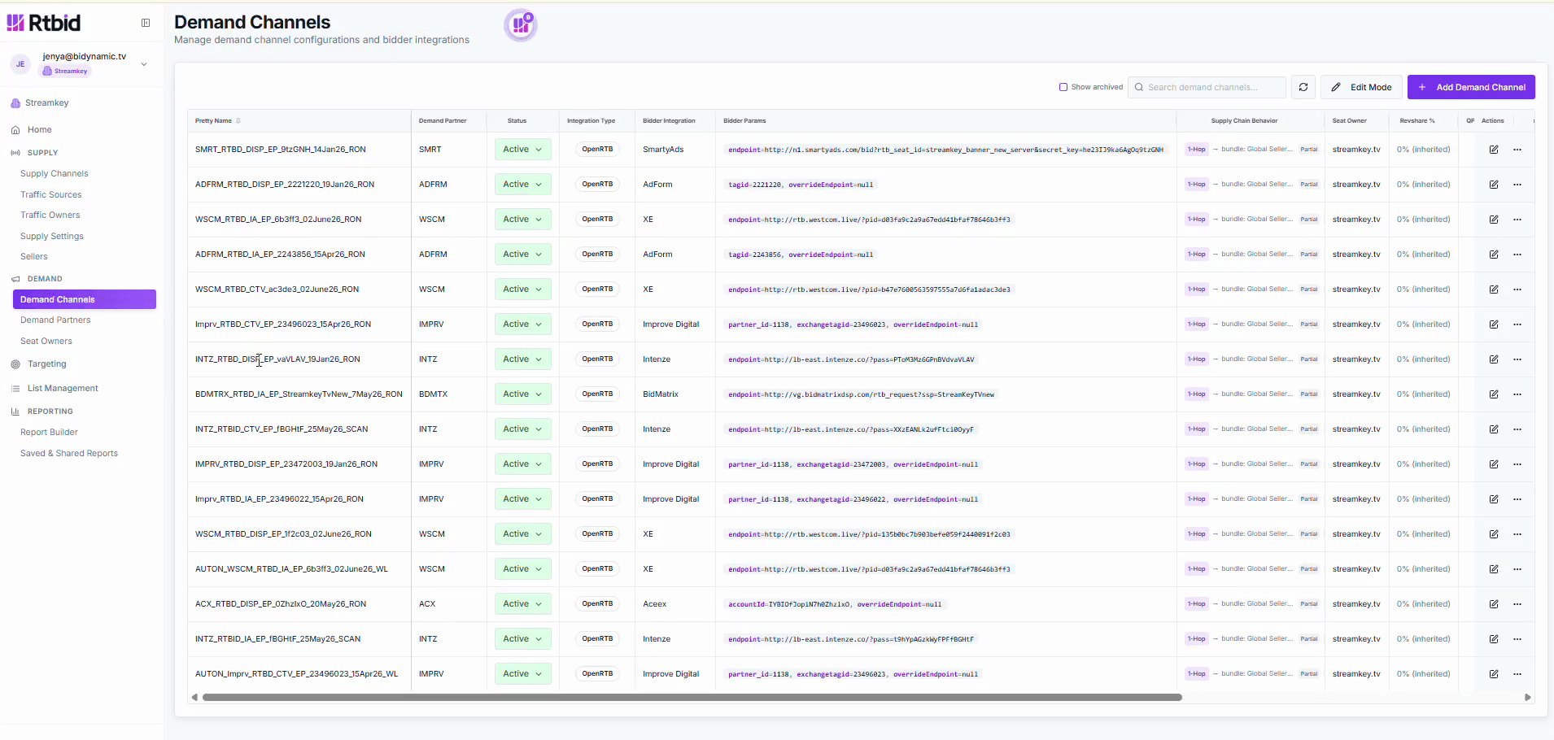1554x740 pixels.
Task: Open more actions for INTZ_RTBID_IA_EP_fBGHtF row
Action: pyautogui.click(x=1517, y=639)
